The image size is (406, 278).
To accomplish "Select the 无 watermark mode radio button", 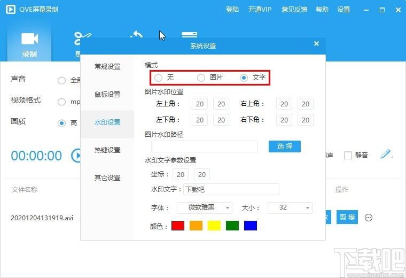I will [x=159, y=78].
